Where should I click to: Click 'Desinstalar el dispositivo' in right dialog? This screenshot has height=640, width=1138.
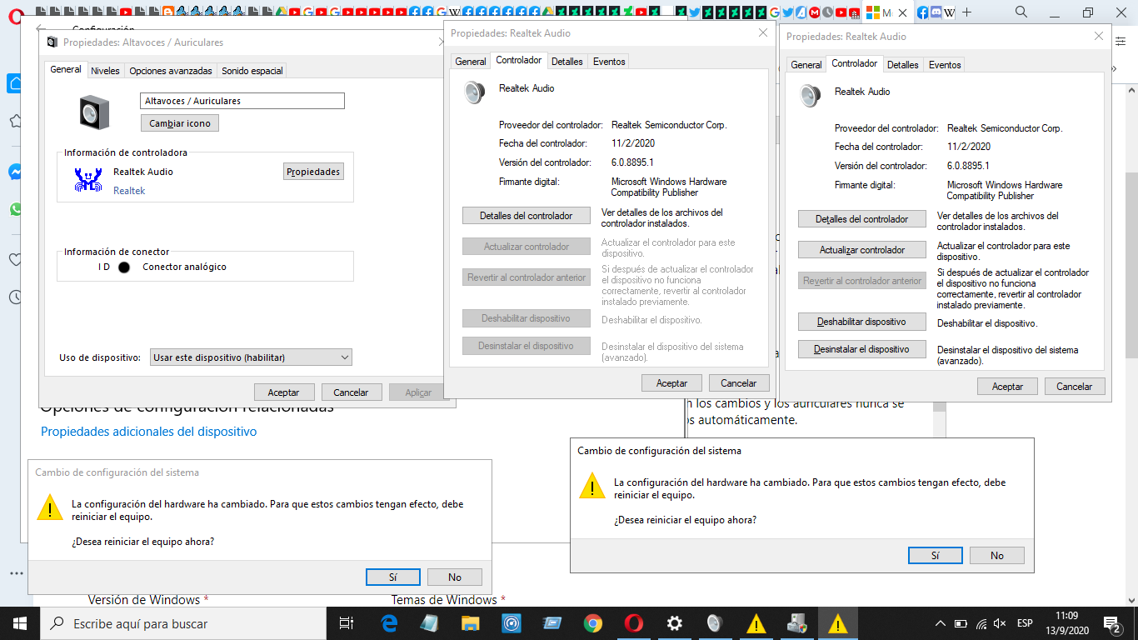pos(862,349)
